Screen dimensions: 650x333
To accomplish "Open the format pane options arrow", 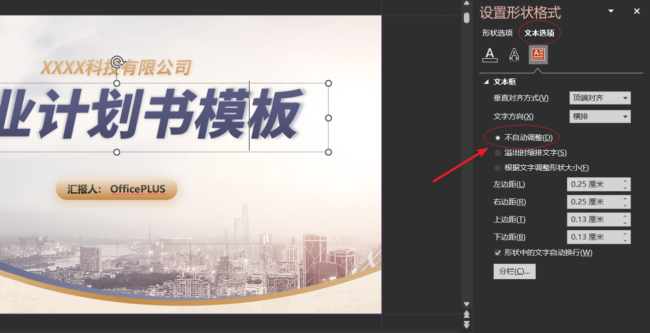I will (x=611, y=11).
